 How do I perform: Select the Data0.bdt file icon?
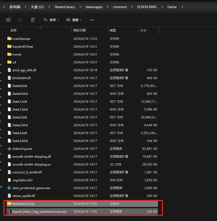(9, 86)
